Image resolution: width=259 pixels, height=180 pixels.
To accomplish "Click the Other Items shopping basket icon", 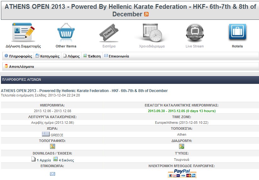I will (x=66, y=33).
